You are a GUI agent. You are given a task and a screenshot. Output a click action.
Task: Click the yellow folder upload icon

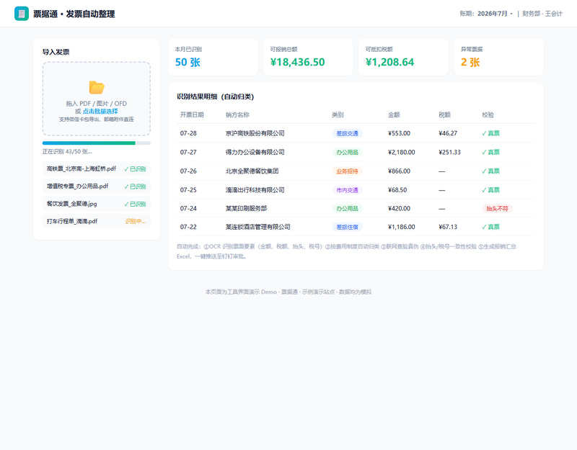click(x=97, y=87)
